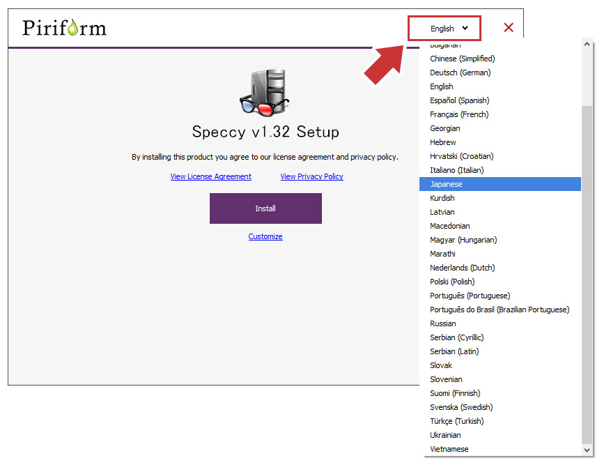
Task: Select Russian language option
Action: click(x=500, y=323)
